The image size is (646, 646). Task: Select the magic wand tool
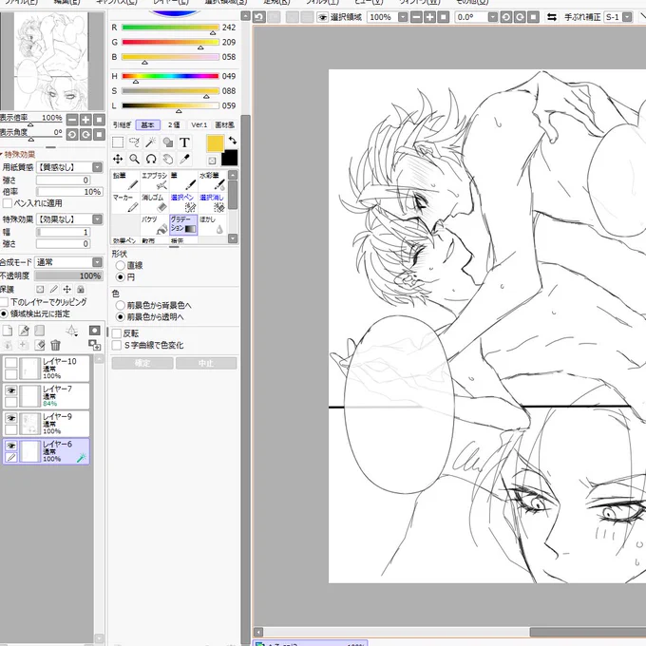151,142
